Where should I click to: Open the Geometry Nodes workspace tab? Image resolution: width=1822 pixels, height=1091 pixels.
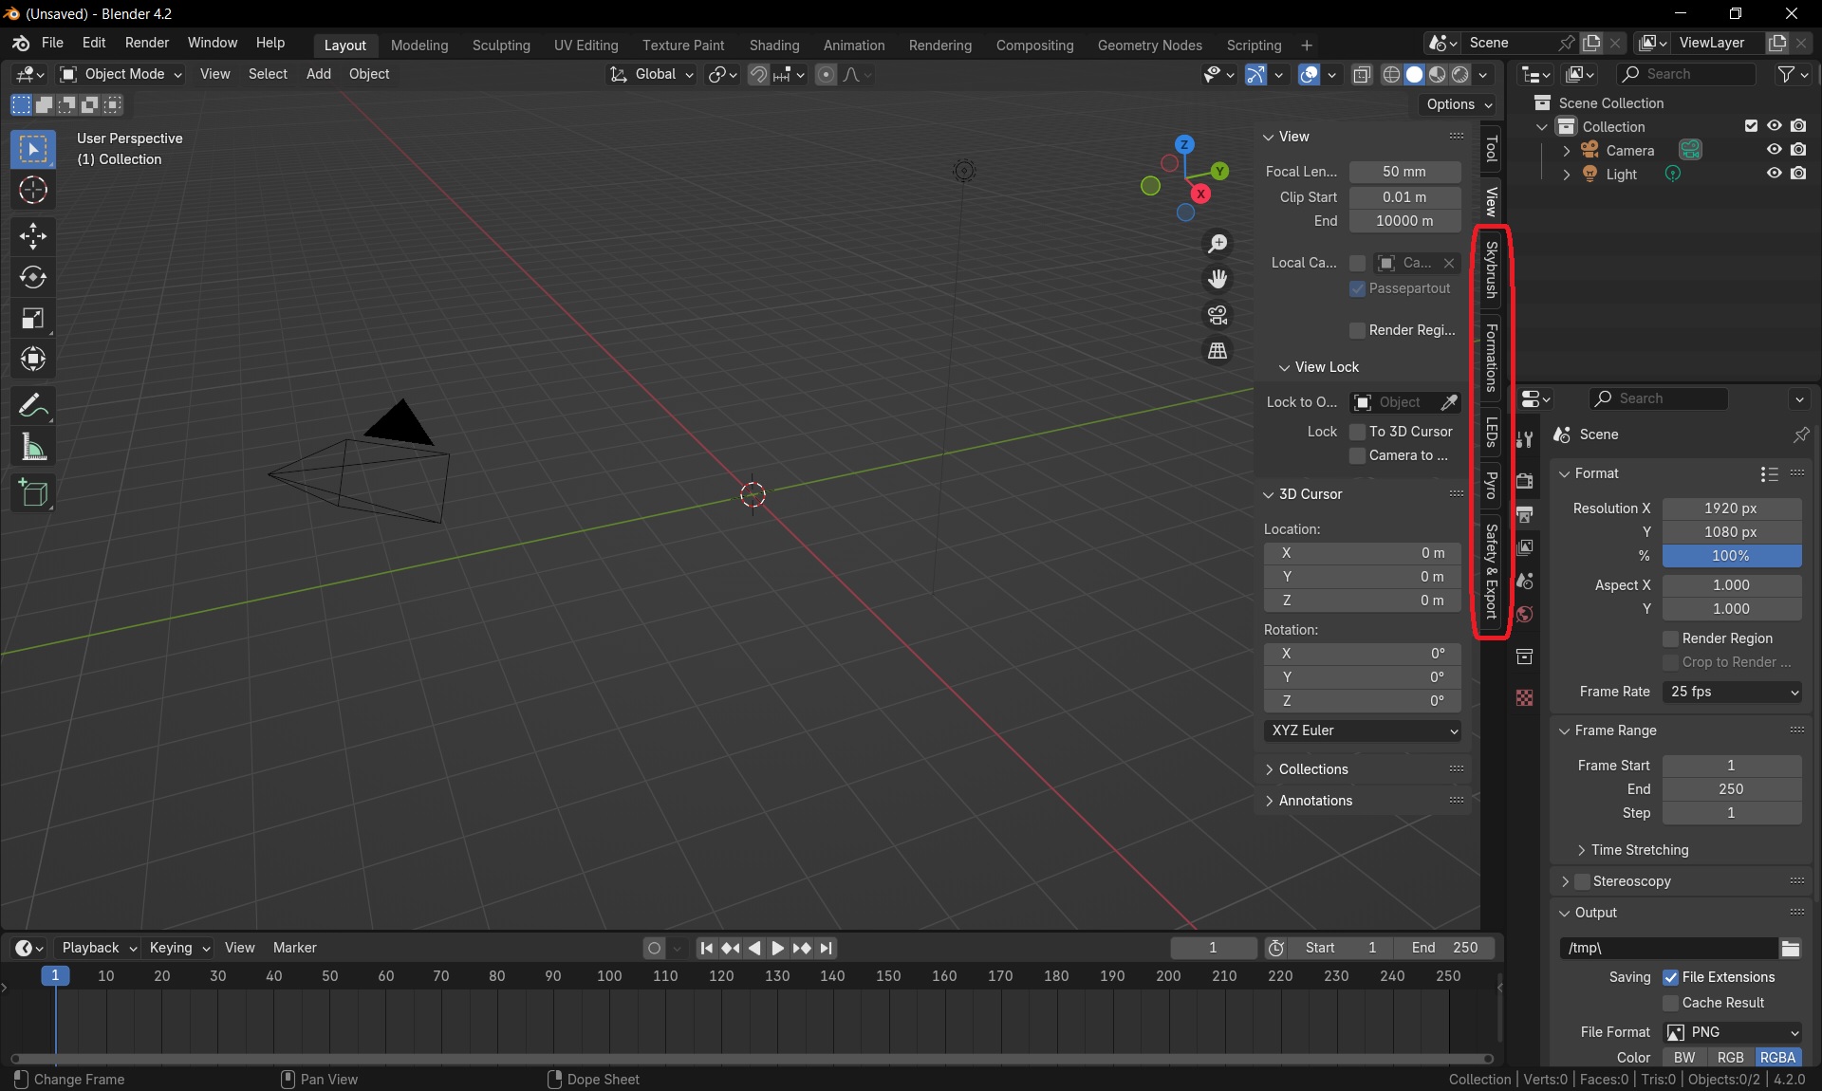1149,45
